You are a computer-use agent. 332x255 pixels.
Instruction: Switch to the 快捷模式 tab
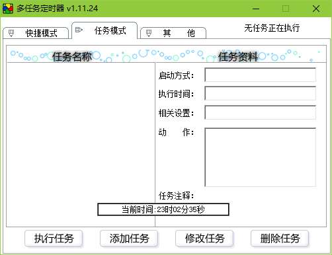click(36, 33)
